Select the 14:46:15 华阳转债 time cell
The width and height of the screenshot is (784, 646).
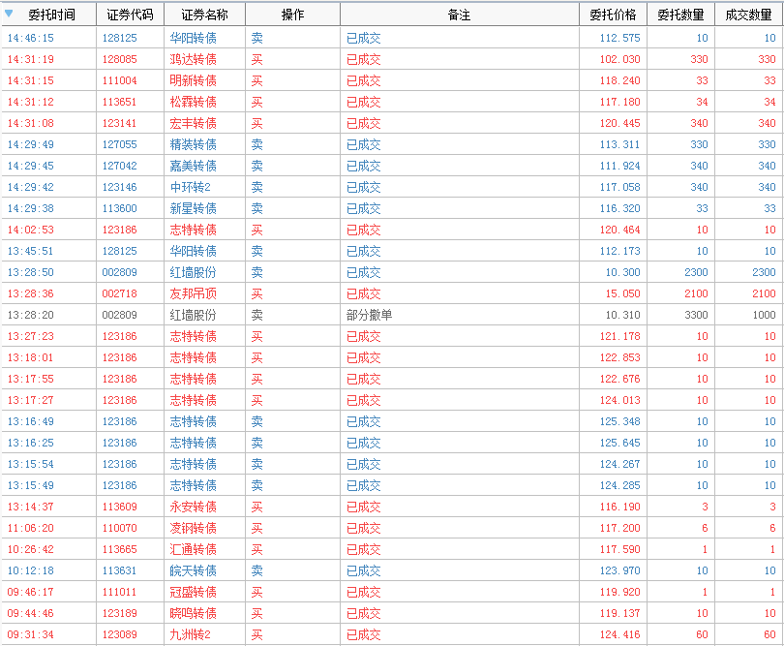[31, 38]
